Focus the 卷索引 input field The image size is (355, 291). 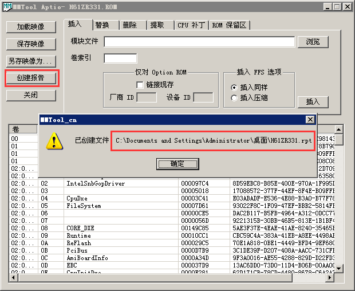tap(120, 58)
